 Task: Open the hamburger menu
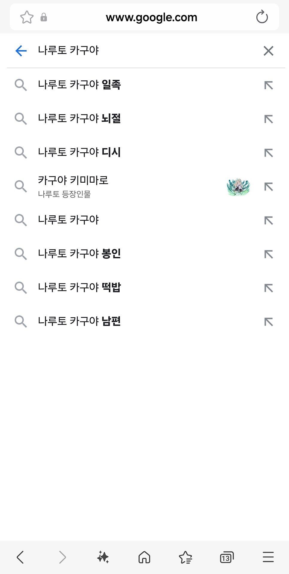[x=268, y=557]
